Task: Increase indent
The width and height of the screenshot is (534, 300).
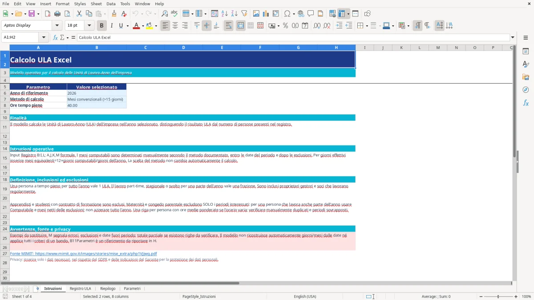Action: [x=339, y=26]
